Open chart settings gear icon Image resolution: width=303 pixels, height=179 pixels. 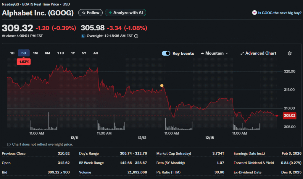(289, 53)
